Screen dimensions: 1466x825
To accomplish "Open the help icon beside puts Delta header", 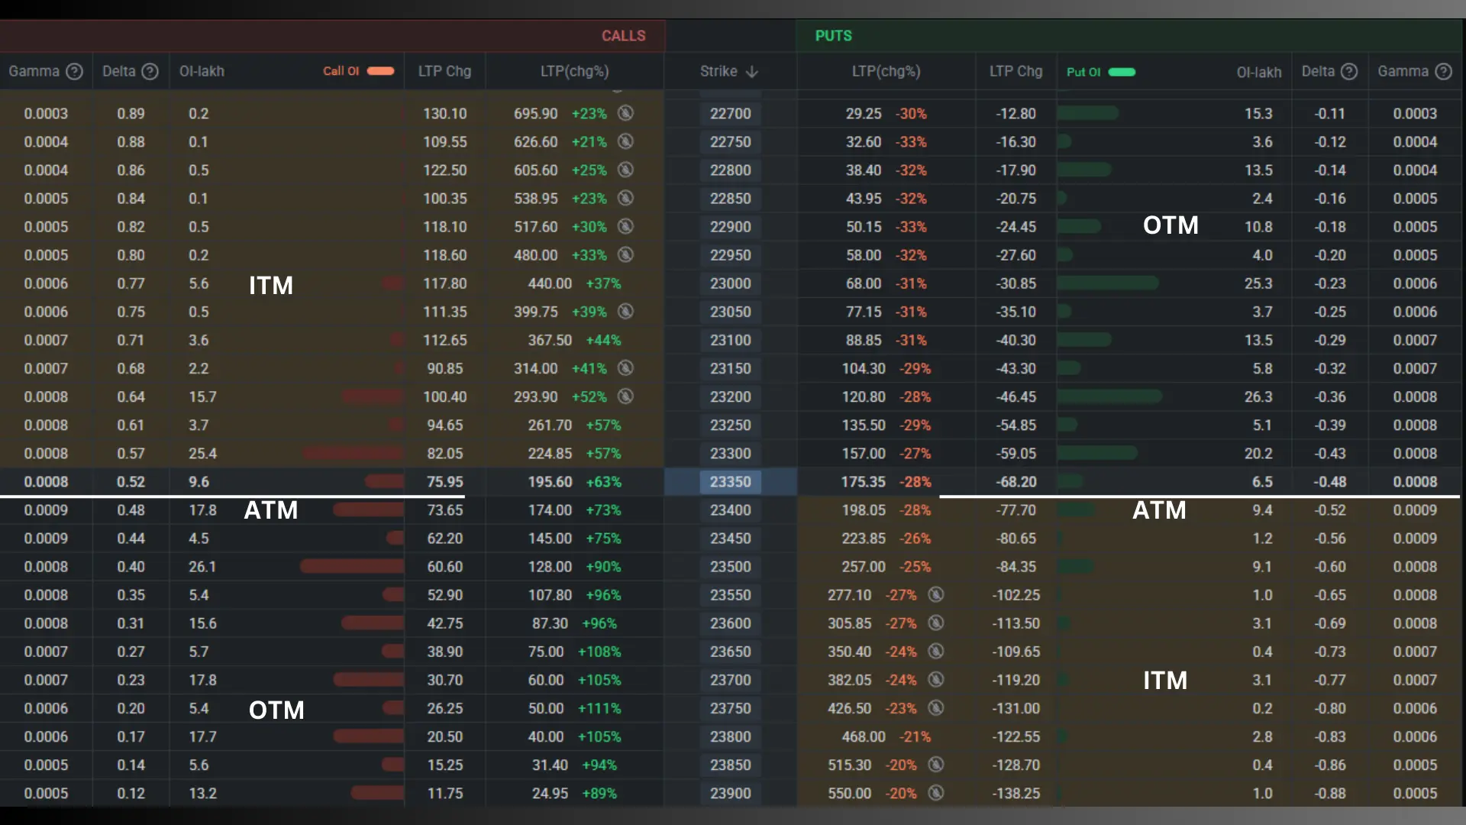I will 1349,71.
